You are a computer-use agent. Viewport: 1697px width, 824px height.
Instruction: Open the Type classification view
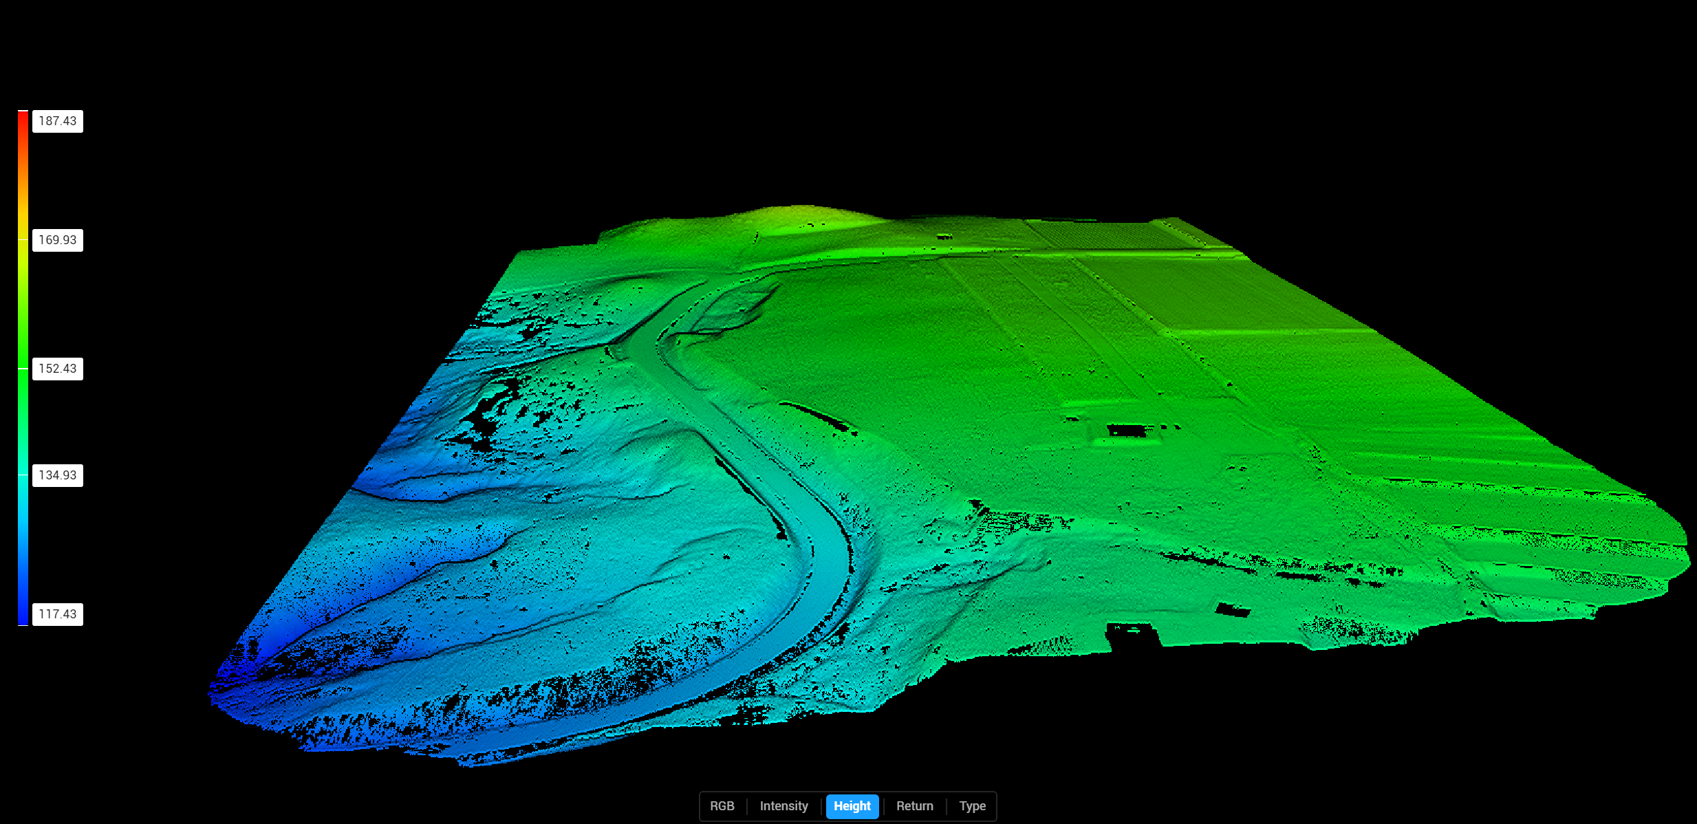pyautogui.click(x=972, y=805)
